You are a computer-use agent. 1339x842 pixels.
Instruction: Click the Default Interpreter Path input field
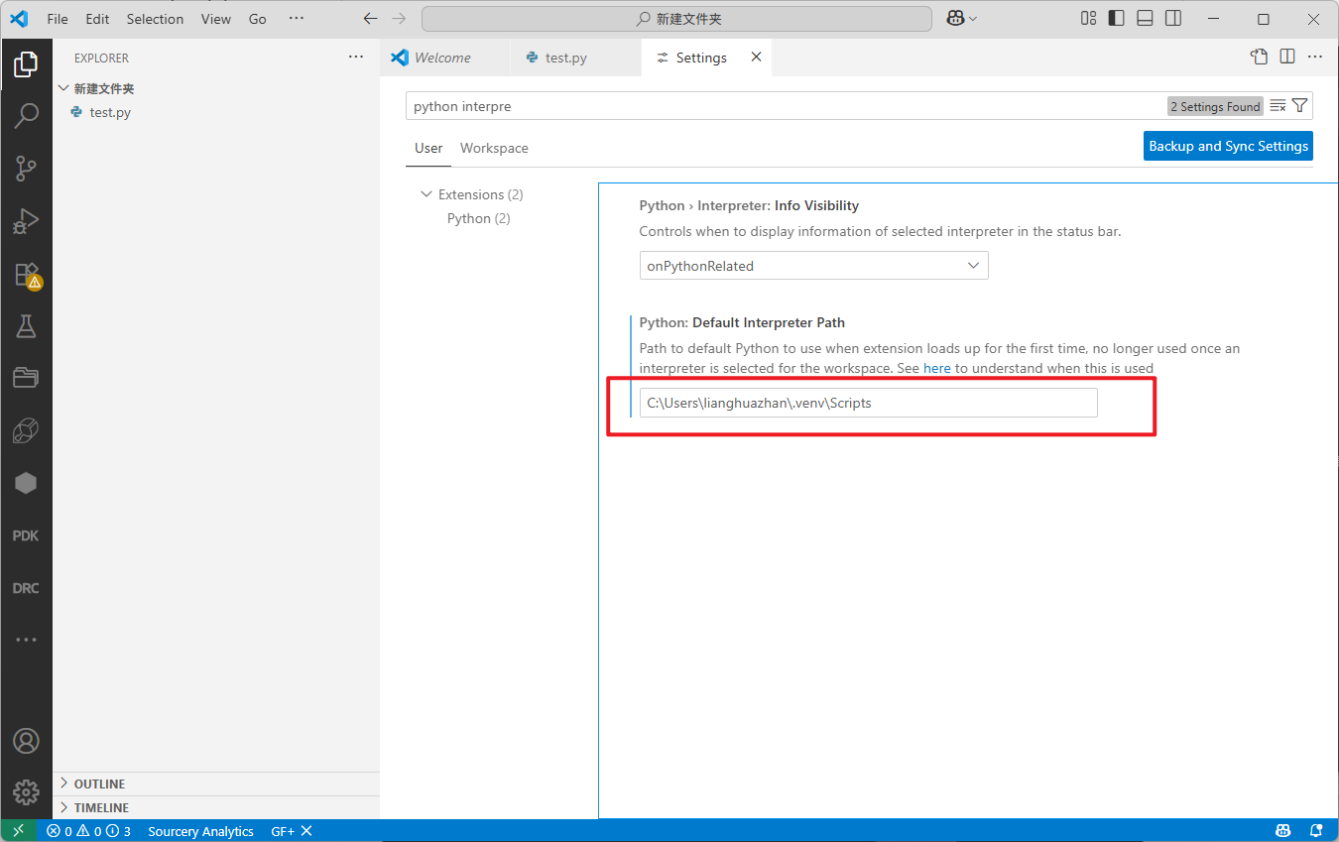(869, 403)
